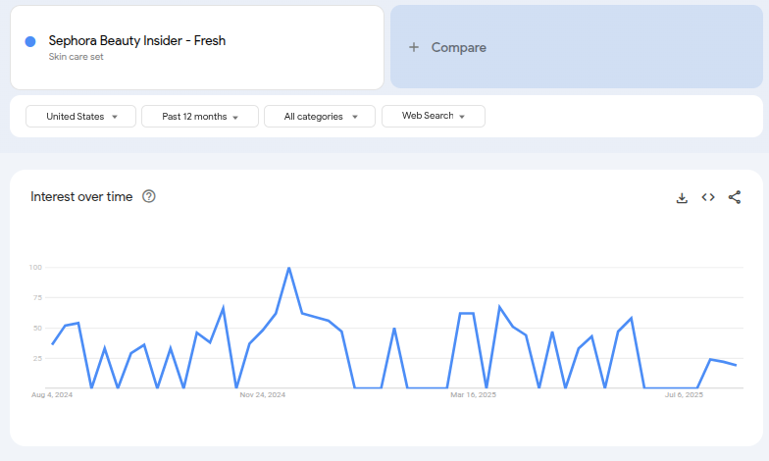Click the 75 value on the y-axis
Image resolution: width=769 pixels, height=461 pixels.
[x=37, y=298]
